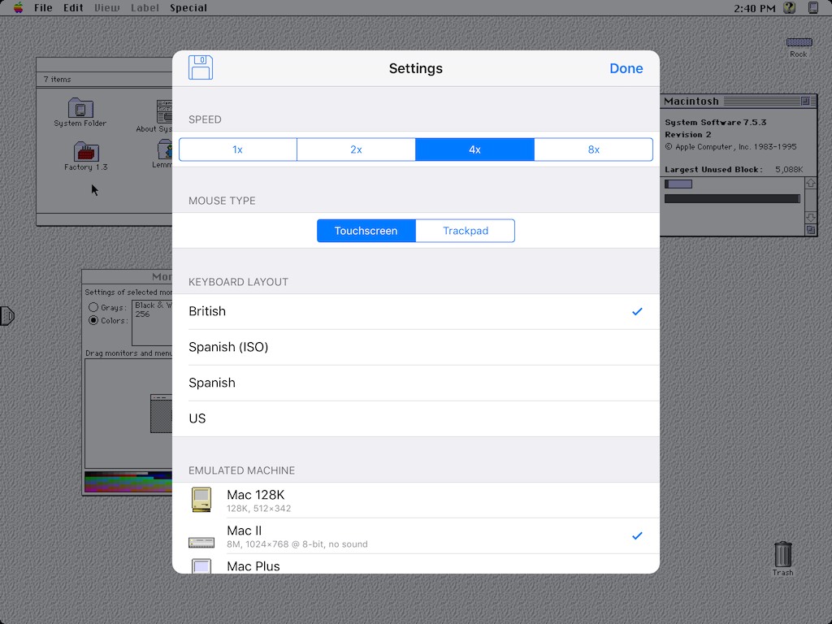This screenshot has height=624, width=832.
Task: Open the File menu
Action: [43, 8]
